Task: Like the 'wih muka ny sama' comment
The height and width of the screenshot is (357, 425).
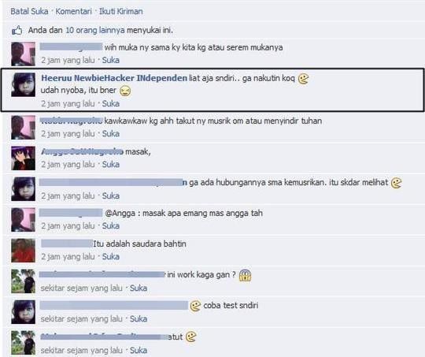Action: (111, 60)
